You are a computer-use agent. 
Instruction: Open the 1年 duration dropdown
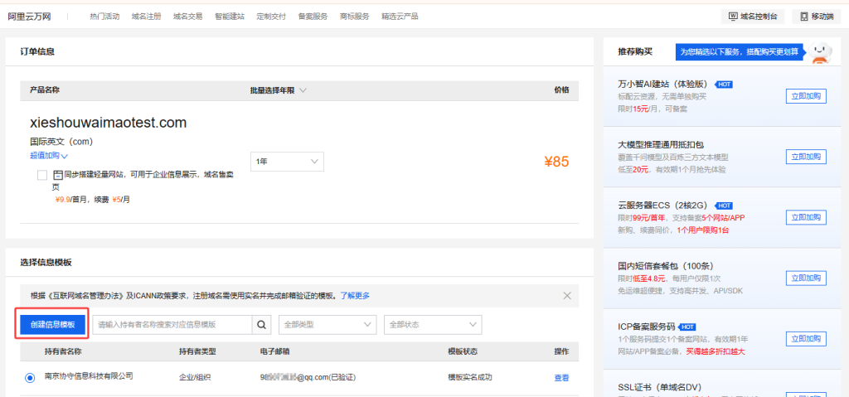[x=287, y=162]
